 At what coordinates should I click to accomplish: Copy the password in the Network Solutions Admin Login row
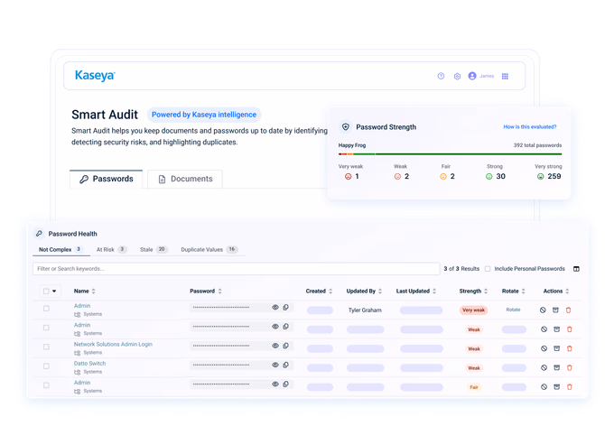pos(286,346)
